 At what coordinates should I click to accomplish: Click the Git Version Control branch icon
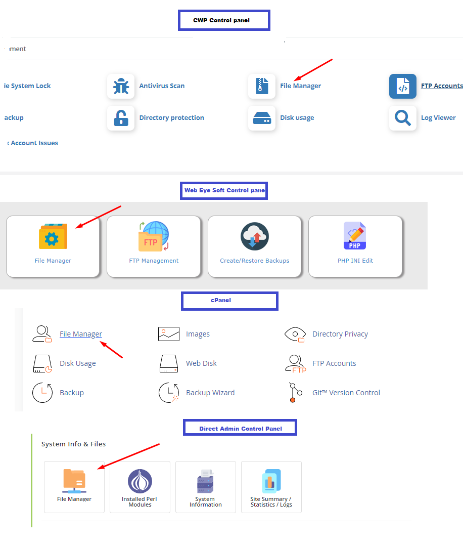tap(295, 392)
